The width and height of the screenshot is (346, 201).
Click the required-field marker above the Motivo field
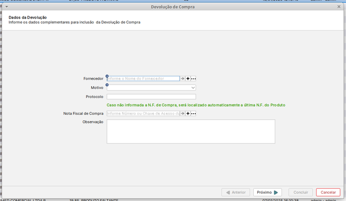click(107, 84)
